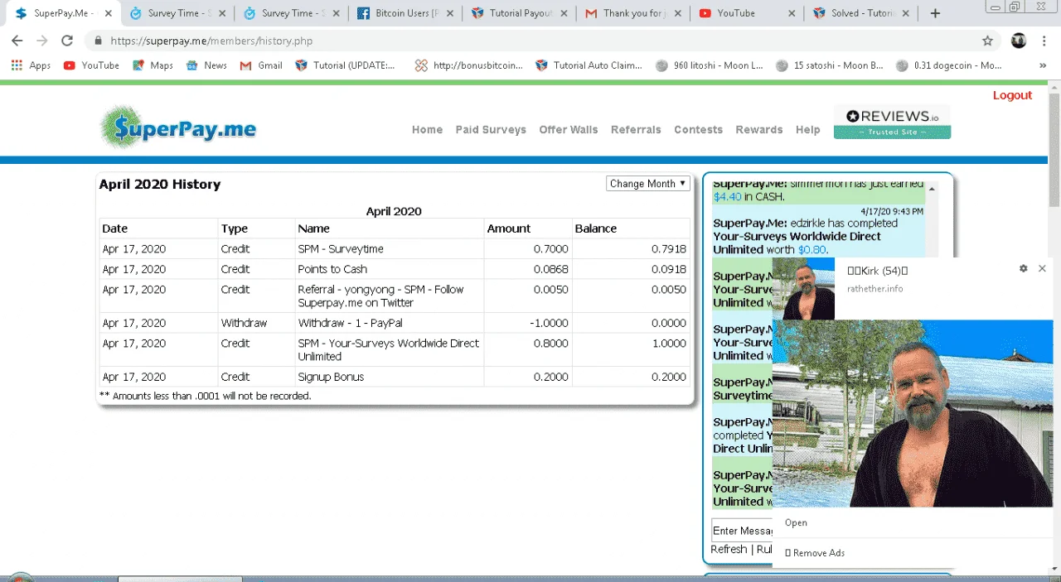Click the rathether.info notification source text
The image size is (1061, 582).
click(875, 289)
